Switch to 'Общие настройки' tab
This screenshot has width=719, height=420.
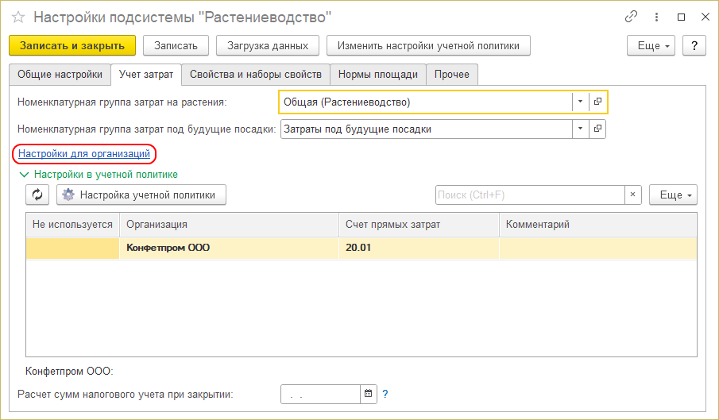click(x=60, y=75)
